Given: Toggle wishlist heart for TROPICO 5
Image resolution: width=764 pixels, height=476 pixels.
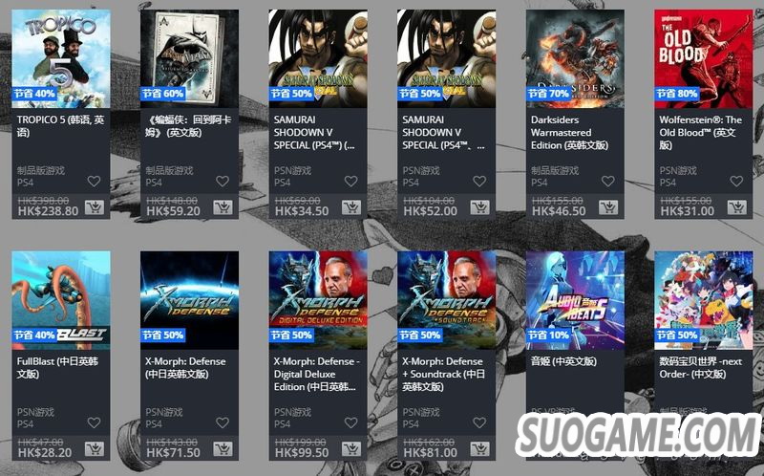Looking at the screenshot, I should point(94,181).
